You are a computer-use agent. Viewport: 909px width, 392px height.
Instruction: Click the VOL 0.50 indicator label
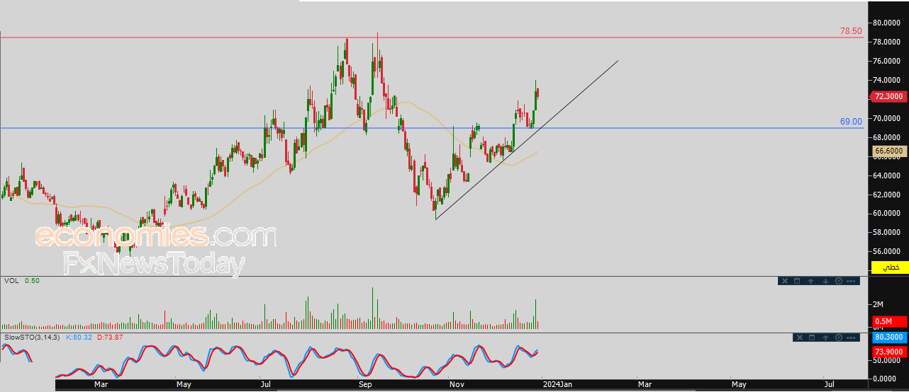coord(21,281)
